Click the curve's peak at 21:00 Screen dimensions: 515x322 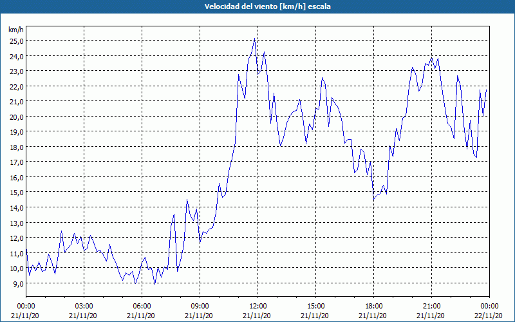click(x=431, y=57)
